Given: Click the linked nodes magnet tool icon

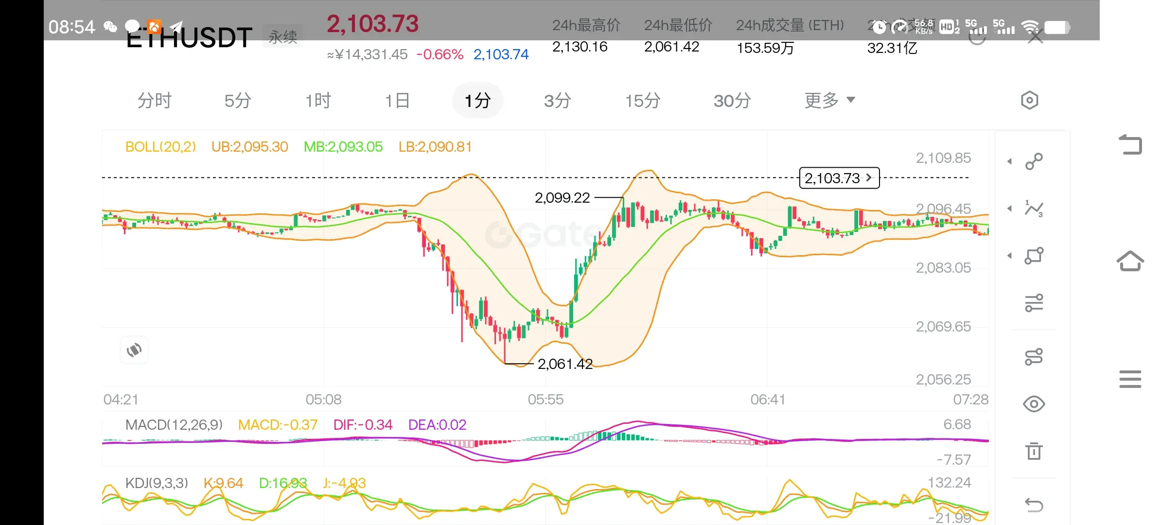Looking at the screenshot, I should pos(1034,357).
